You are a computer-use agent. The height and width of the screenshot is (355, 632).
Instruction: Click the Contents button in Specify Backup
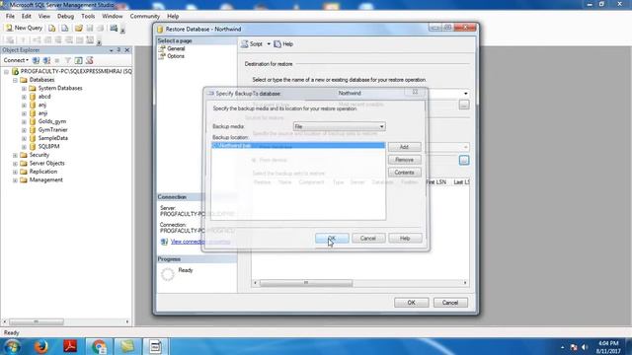404,173
